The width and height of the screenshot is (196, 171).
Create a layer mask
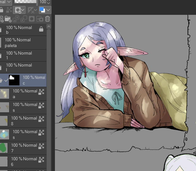(x=32, y=19)
